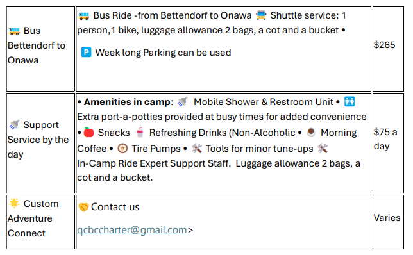Image resolution: width=413 pixels, height=255 pixels.
Task: Click the wheel icon by Tire Pumps
Action: coord(122,149)
